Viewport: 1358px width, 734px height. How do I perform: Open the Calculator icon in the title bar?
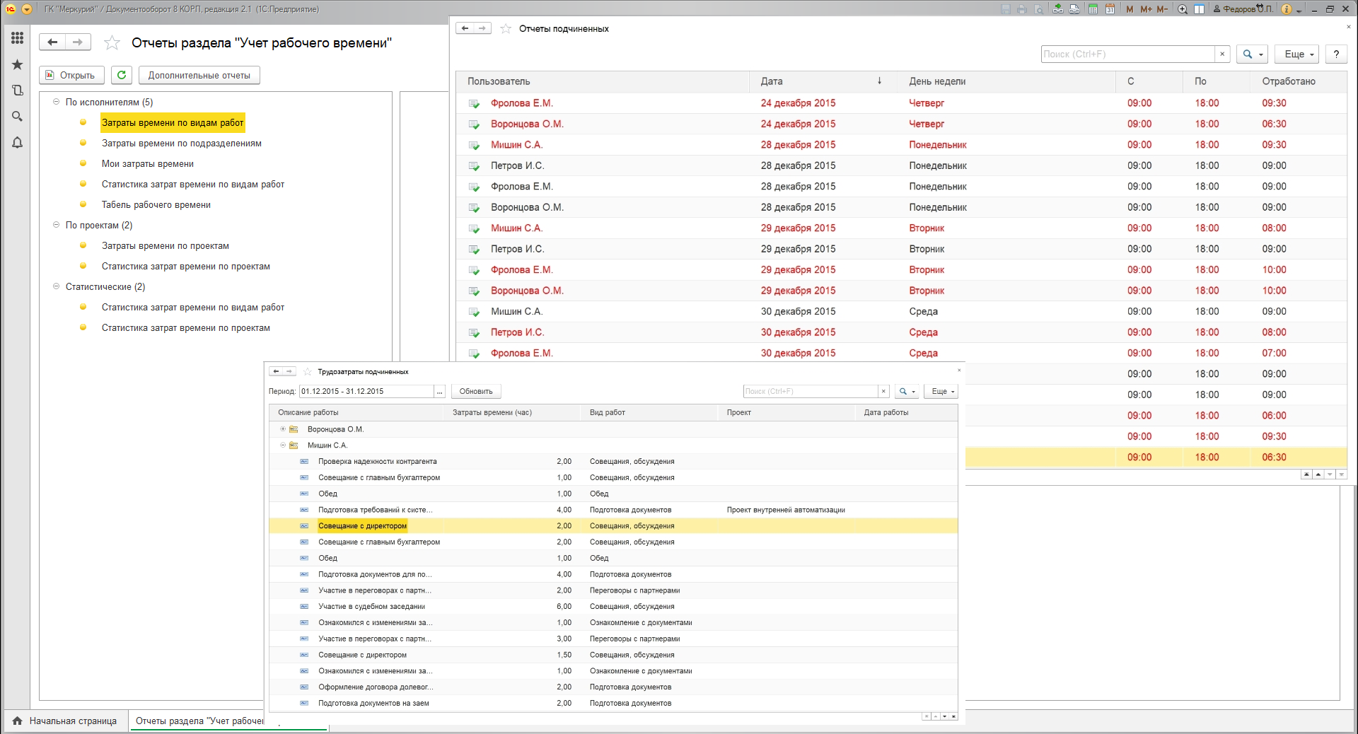pyautogui.click(x=1093, y=9)
